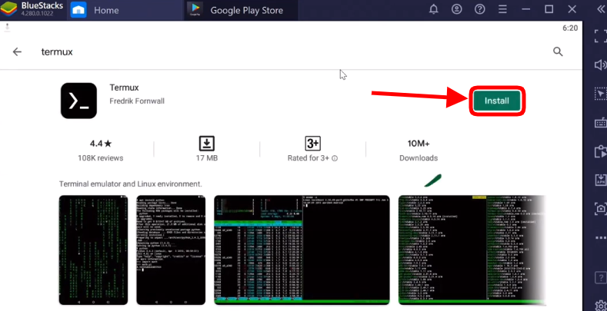The width and height of the screenshot is (607, 311).
Task: Maximize the BlueStacks window
Action: point(549,9)
